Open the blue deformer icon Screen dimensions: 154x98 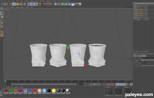point(70,4)
